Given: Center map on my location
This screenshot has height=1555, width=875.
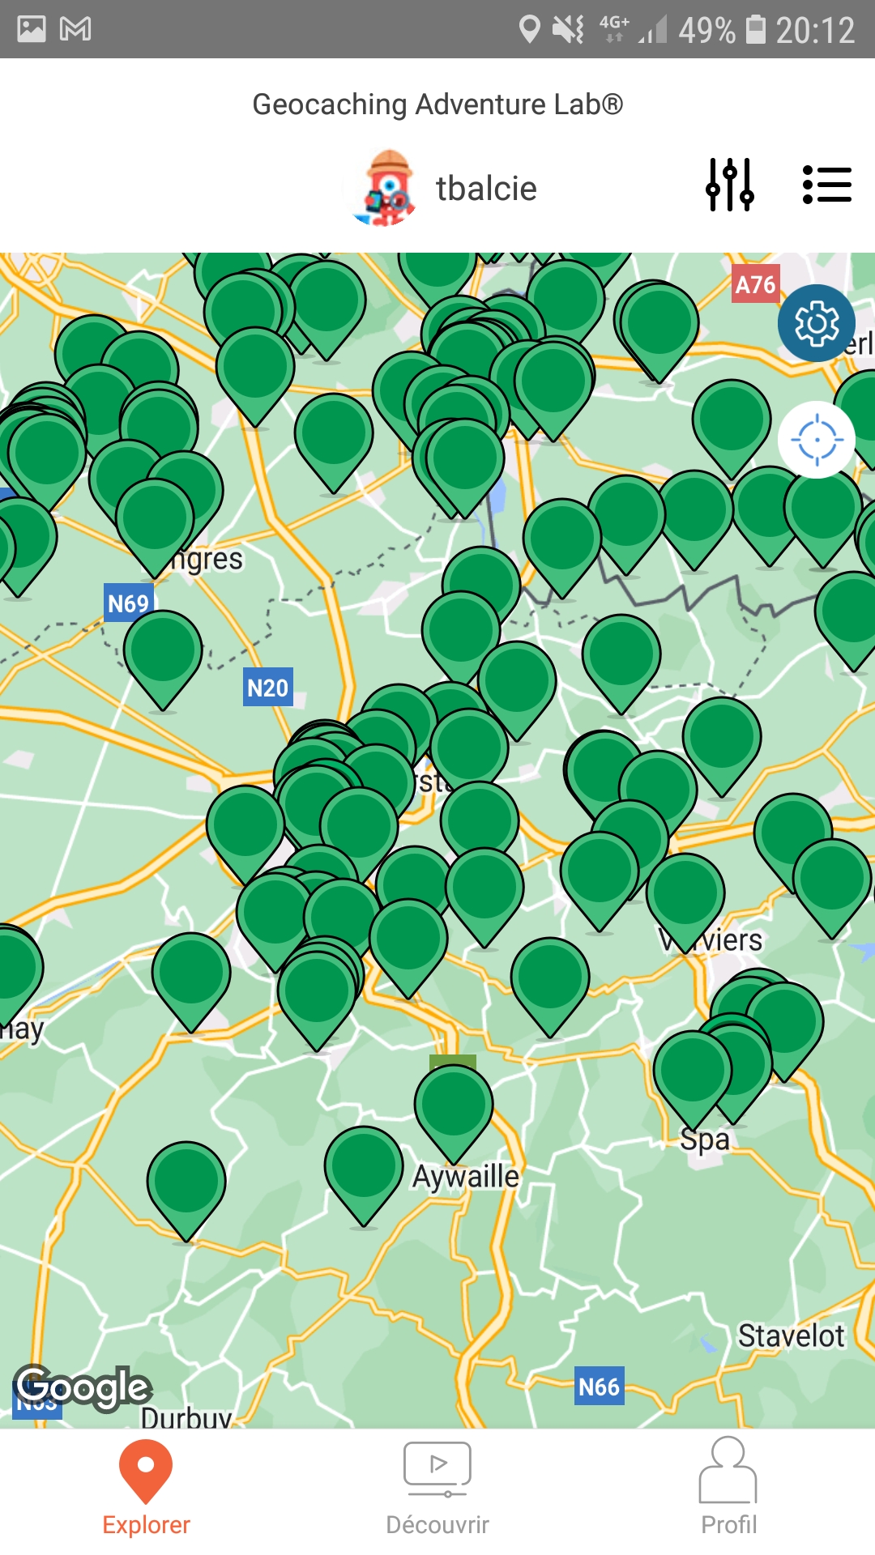Looking at the screenshot, I should tap(817, 440).
